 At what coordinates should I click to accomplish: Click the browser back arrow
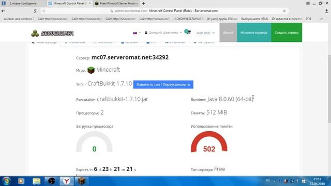[3, 11]
